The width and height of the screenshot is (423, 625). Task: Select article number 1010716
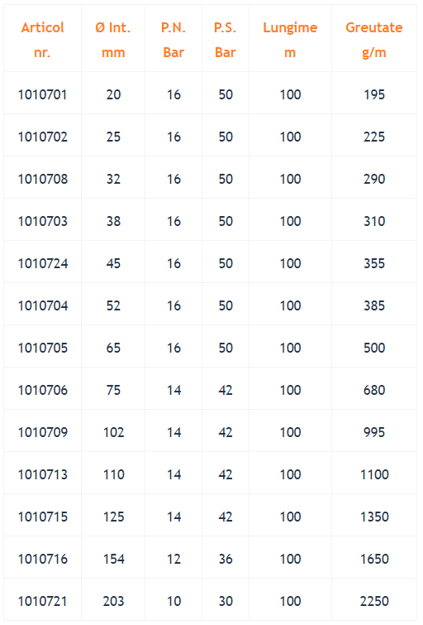(43, 559)
